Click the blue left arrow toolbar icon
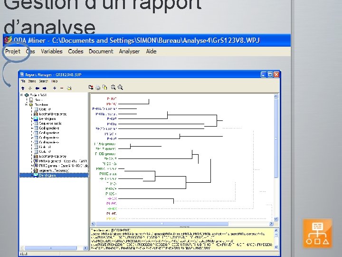Viewport: 342px width, 257px height. click(x=38, y=89)
